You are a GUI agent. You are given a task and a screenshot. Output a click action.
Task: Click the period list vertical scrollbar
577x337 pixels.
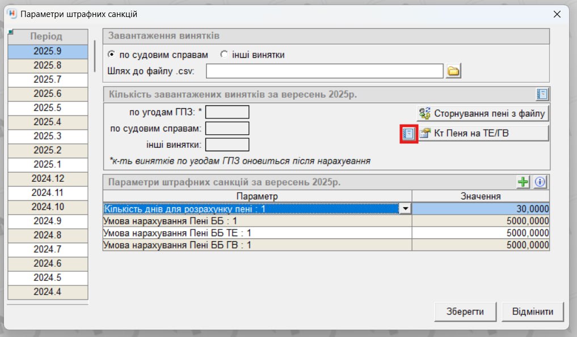click(x=94, y=56)
